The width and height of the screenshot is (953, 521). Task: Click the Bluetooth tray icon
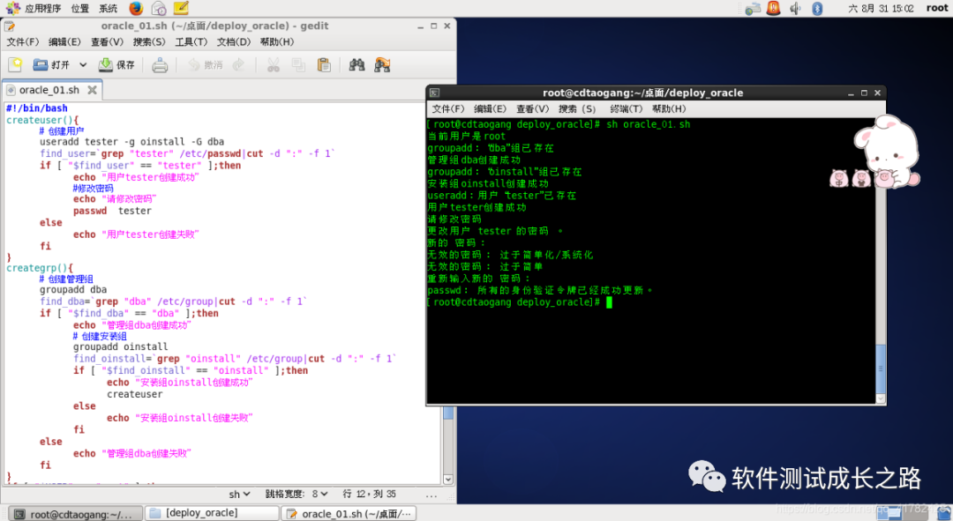[x=817, y=8]
